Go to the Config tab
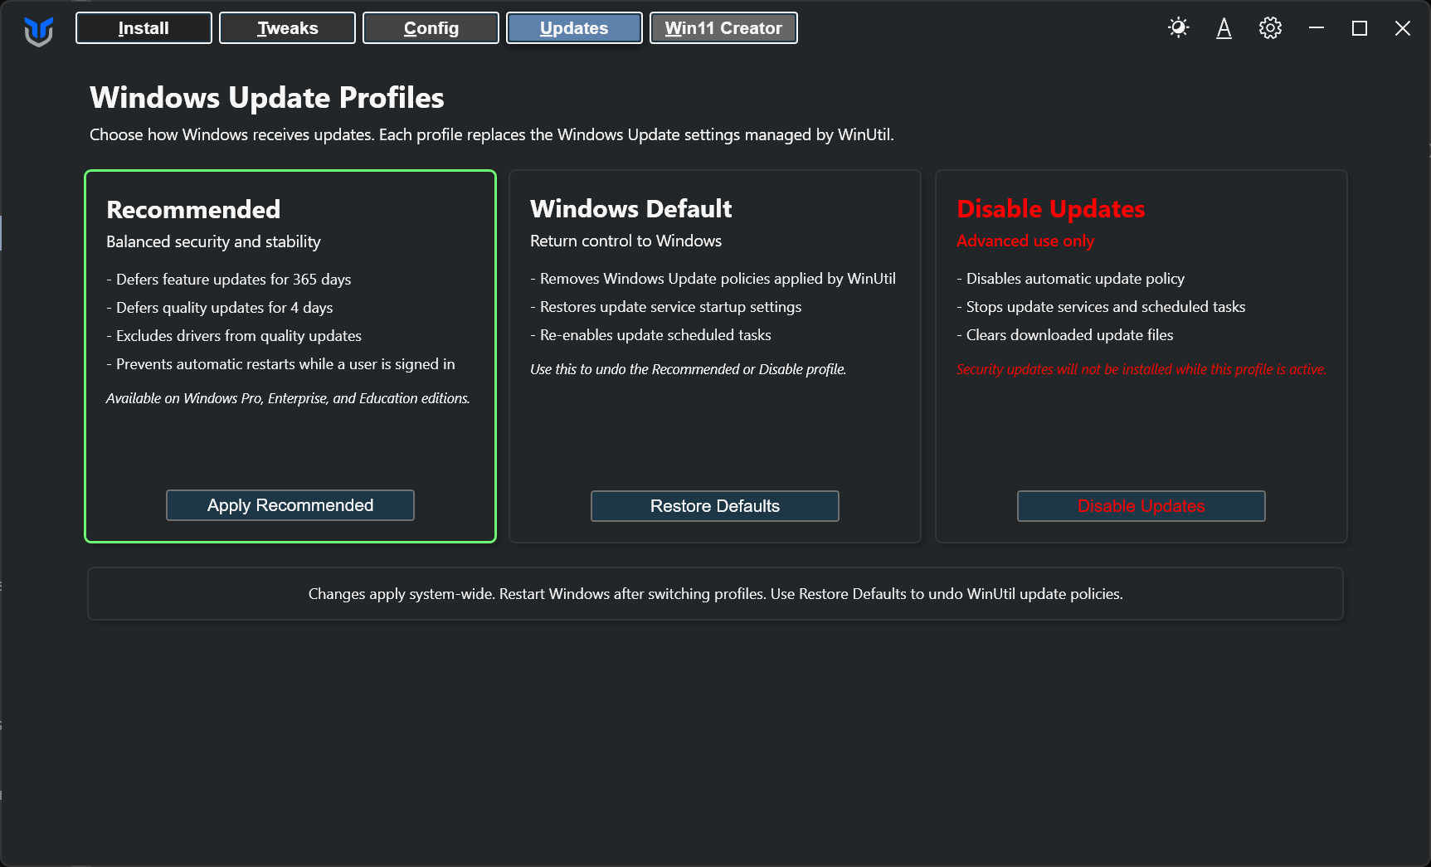The width and height of the screenshot is (1431, 867). [431, 28]
